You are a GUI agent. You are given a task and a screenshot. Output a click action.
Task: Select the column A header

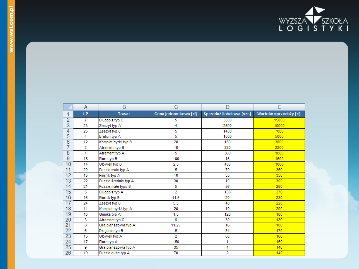pos(86,107)
